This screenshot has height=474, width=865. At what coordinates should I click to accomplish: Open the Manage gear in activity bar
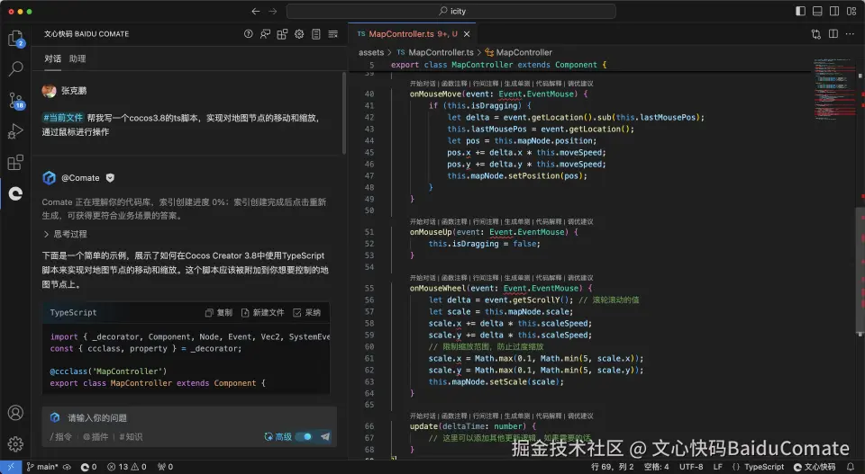pos(15,443)
